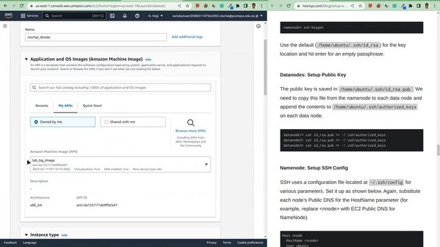Screen dimensions: 440x247
Task: Open profile avatar in AWS browser window
Action: coord(254,5)
